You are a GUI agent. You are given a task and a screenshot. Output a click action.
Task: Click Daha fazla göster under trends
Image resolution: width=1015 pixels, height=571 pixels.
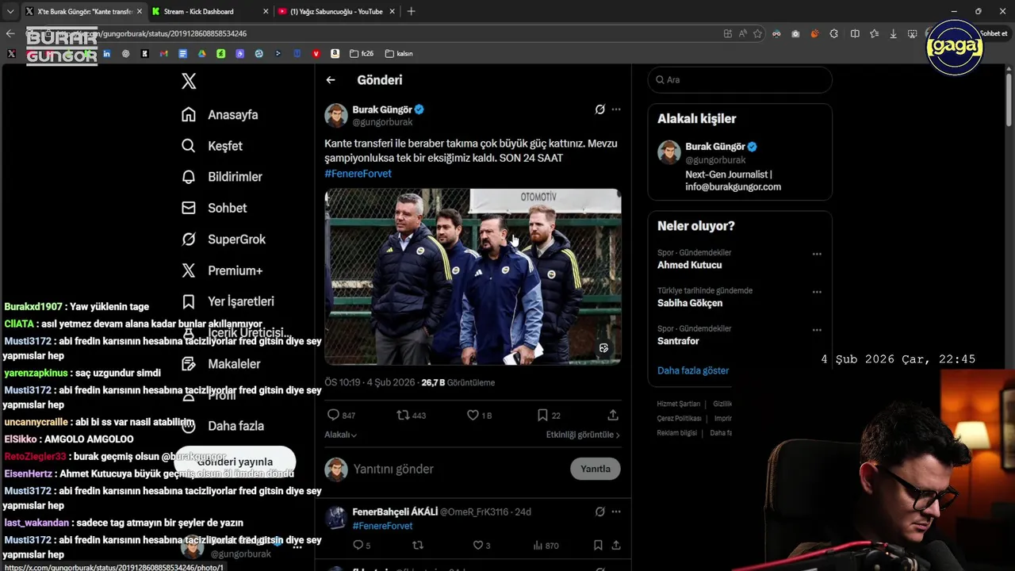pos(693,370)
